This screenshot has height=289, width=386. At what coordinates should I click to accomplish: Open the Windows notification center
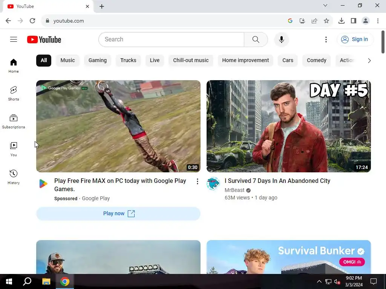374,281
